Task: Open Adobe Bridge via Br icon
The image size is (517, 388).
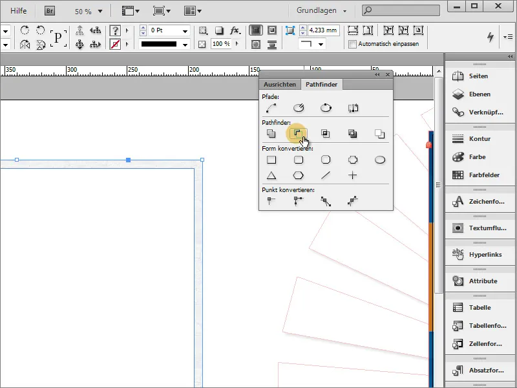Action: (50, 11)
